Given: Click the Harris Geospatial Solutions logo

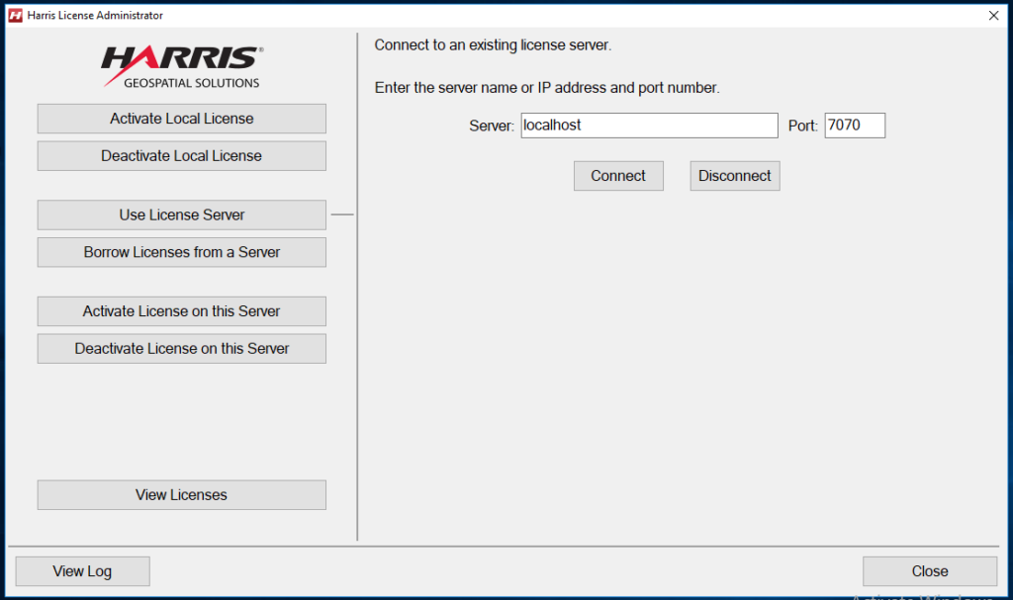Looking at the screenshot, I should click(181, 66).
